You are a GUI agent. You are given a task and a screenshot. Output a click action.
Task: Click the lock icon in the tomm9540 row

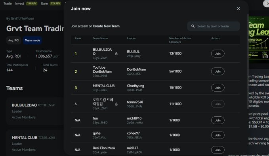[x=116, y=104]
